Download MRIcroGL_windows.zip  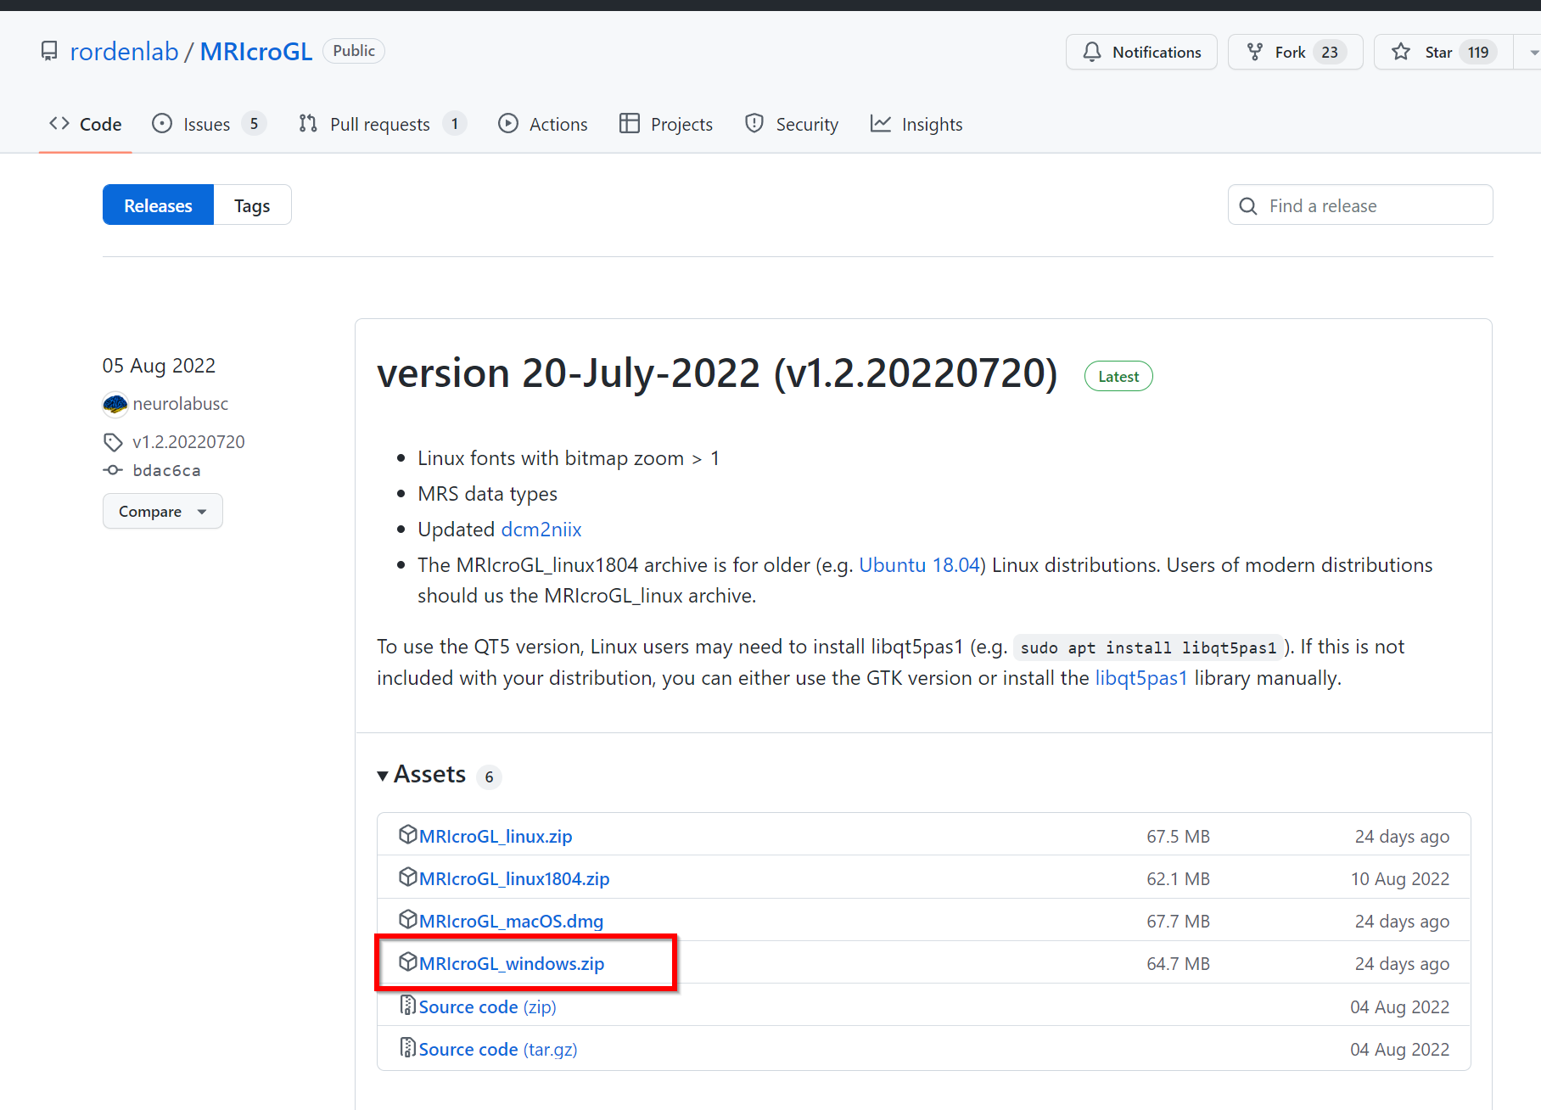pos(512,964)
